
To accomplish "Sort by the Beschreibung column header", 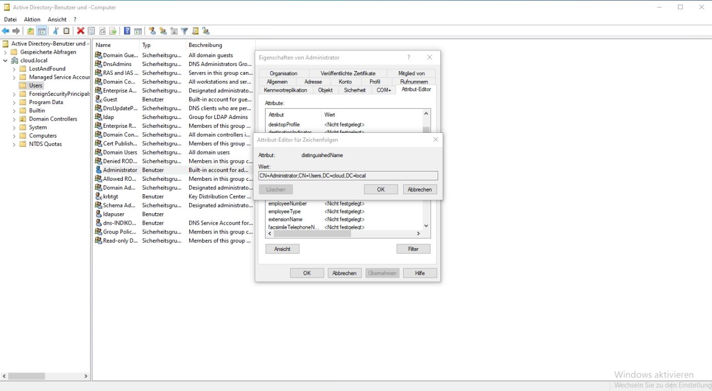I will click(220, 45).
